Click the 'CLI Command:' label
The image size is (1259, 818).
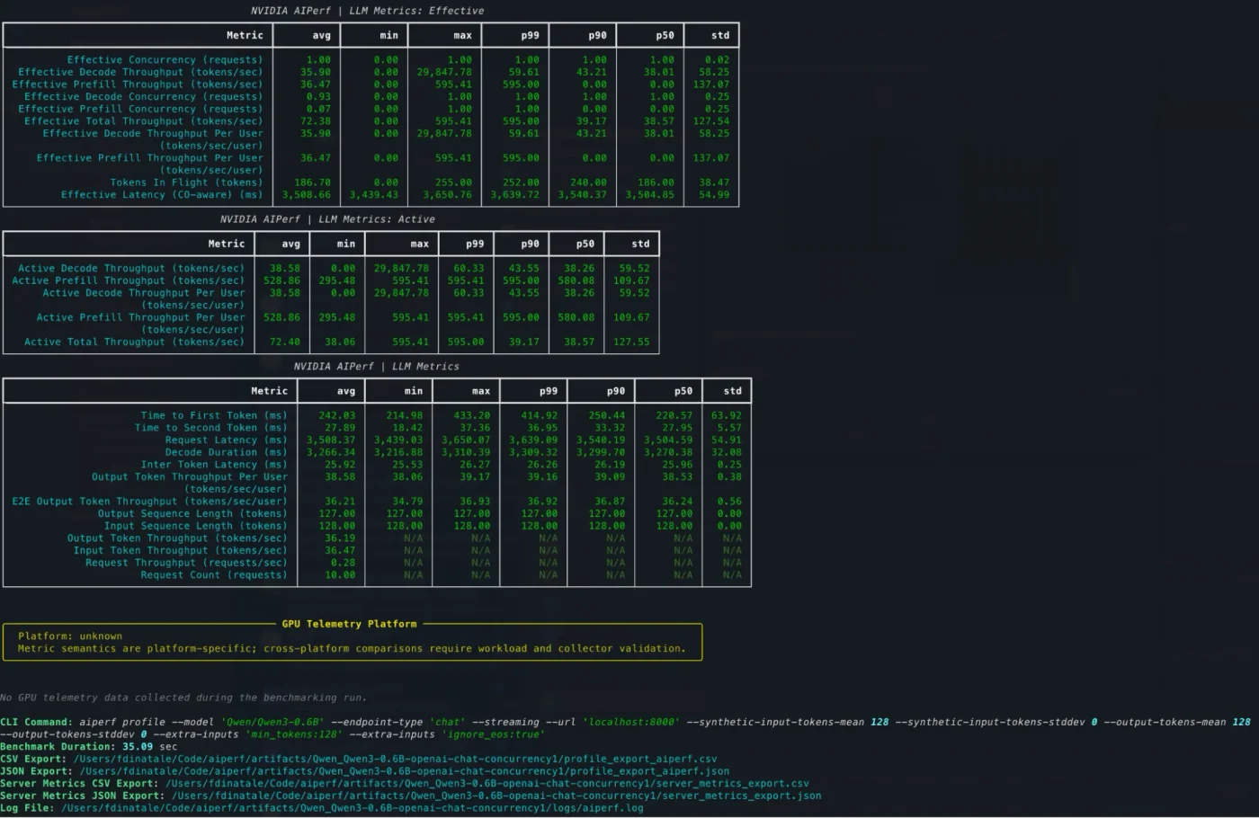coord(36,723)
